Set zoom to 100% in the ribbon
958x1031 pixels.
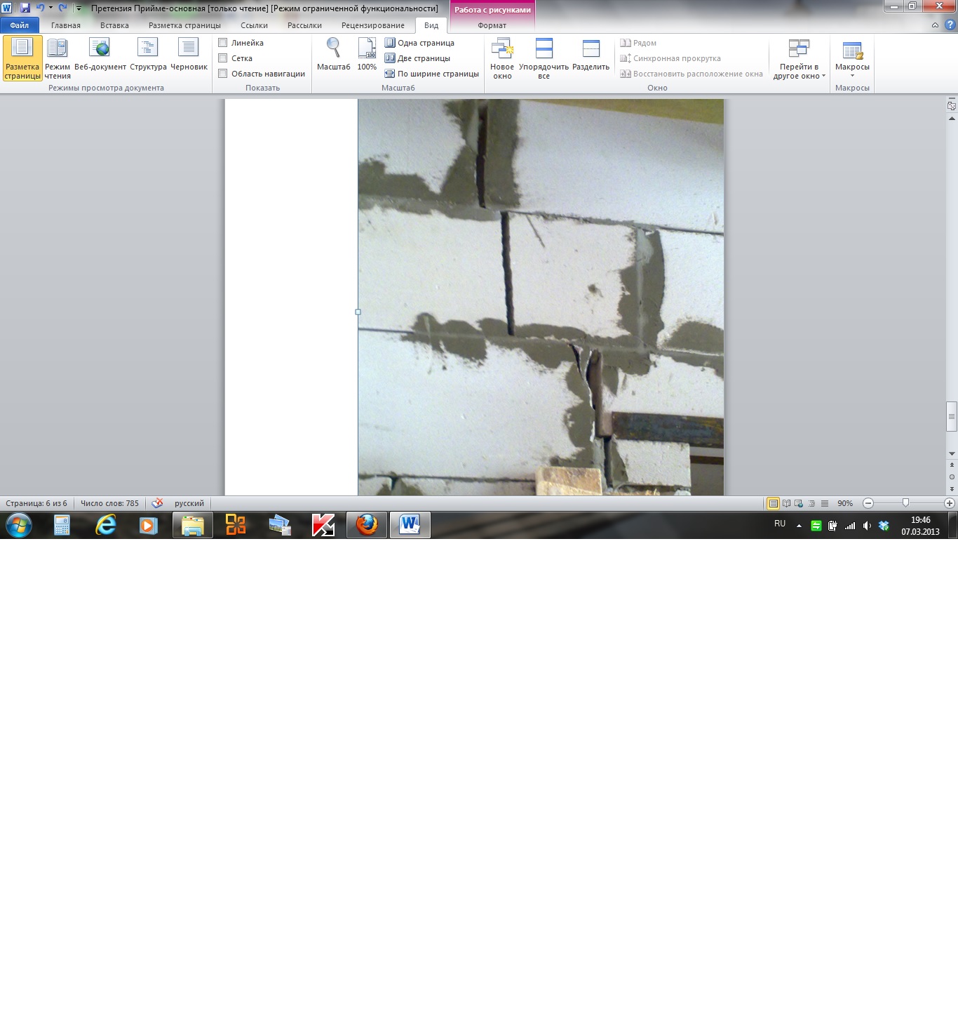click(367, 55)
